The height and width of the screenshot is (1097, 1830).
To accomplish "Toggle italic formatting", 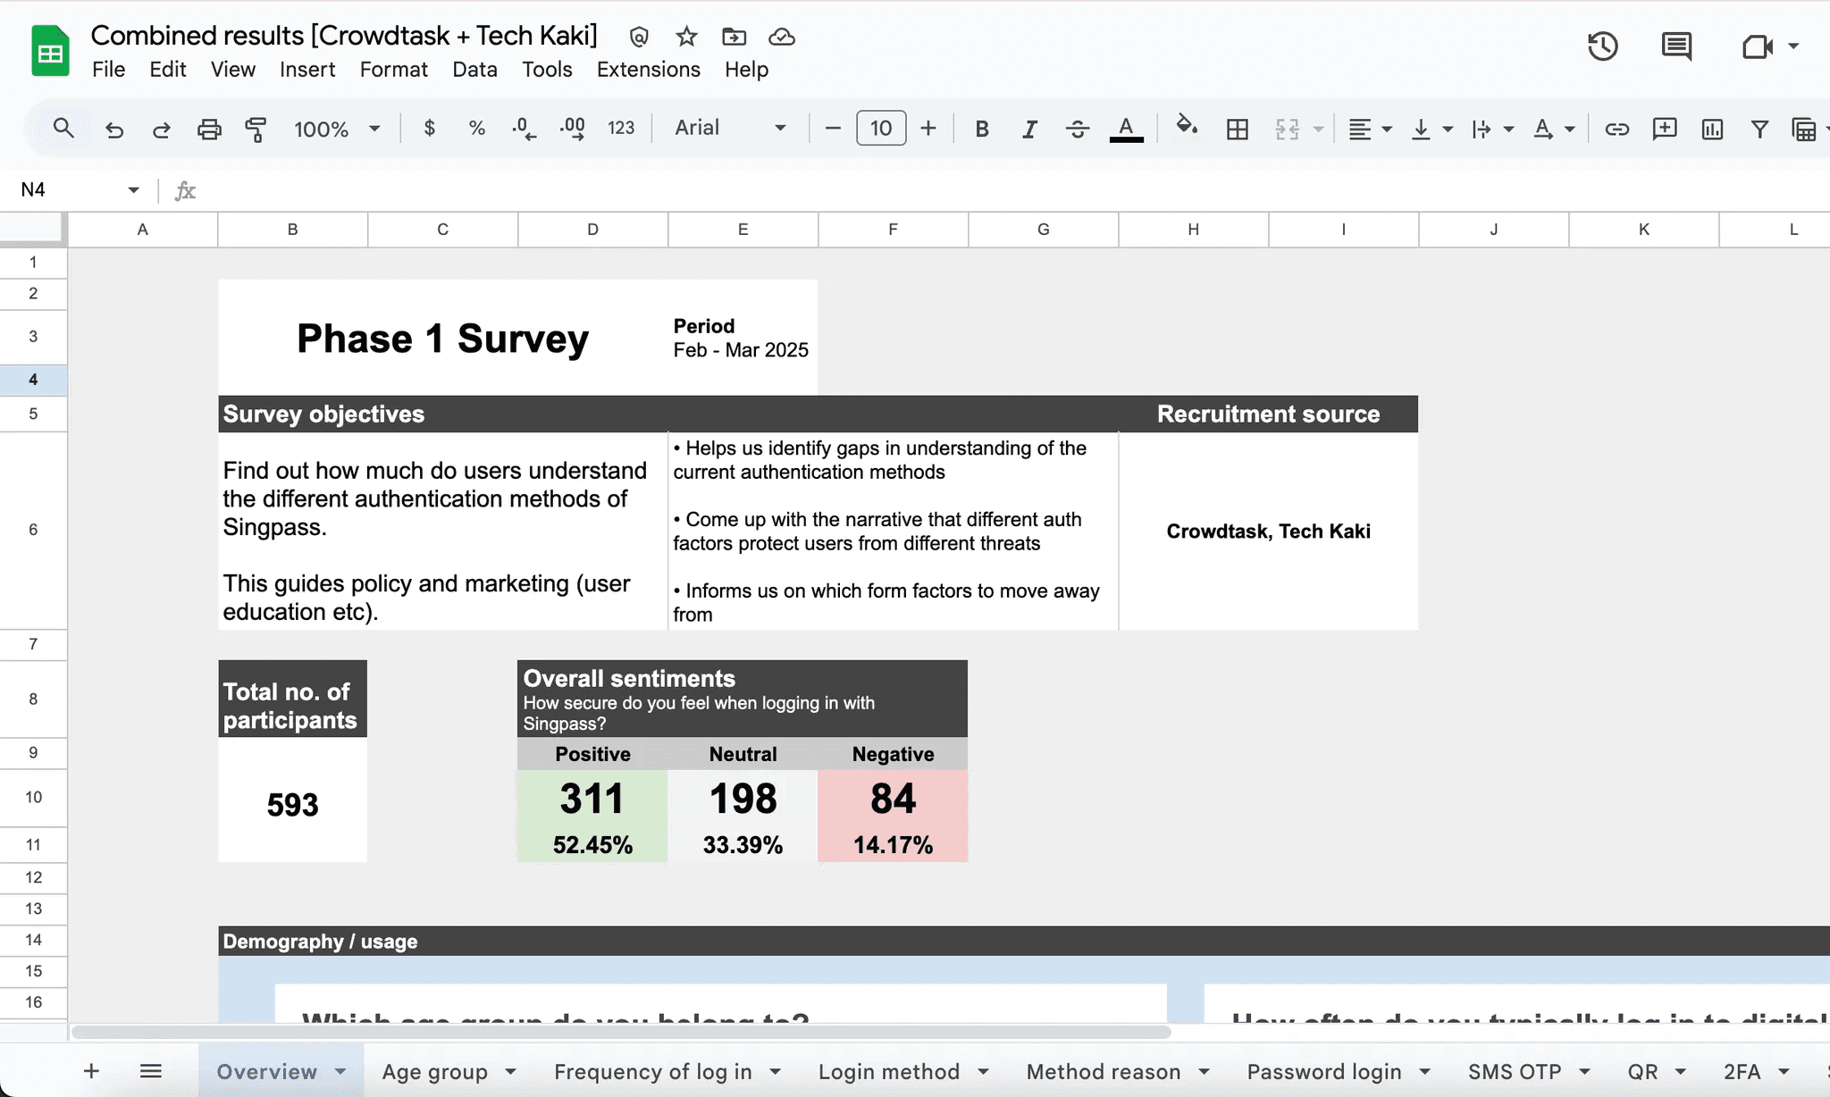I will 1029,129.
